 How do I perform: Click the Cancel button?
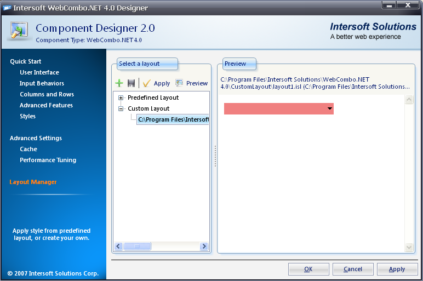(353, 269)
